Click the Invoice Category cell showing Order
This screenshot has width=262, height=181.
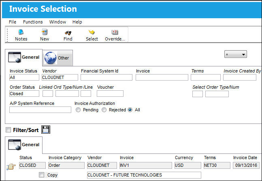pos(66,165)
